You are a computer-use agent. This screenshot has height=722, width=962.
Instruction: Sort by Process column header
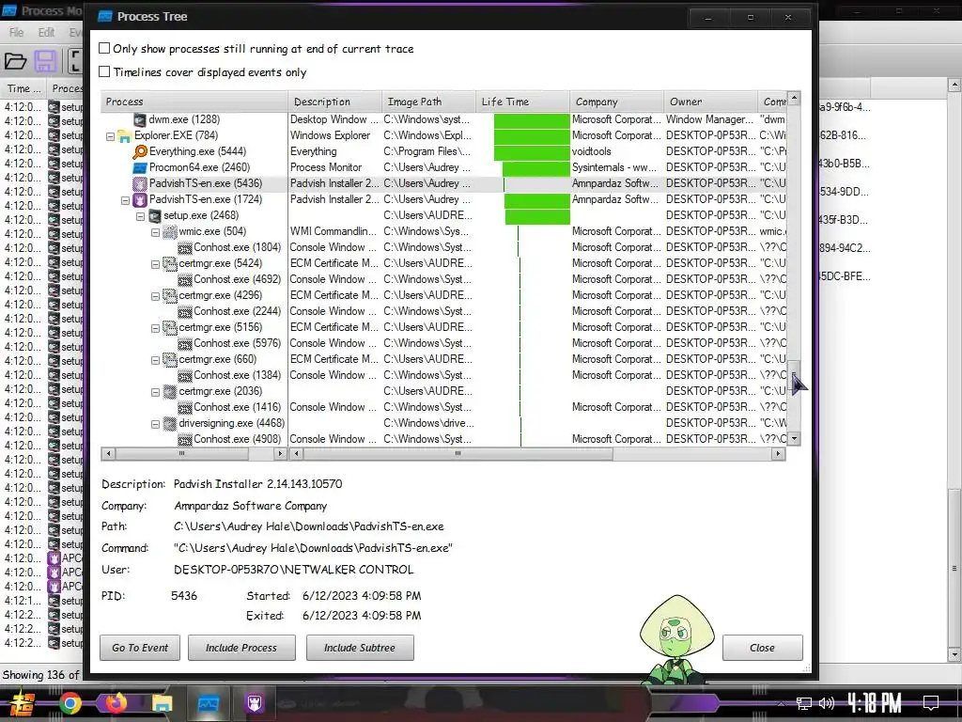point(194,102)
